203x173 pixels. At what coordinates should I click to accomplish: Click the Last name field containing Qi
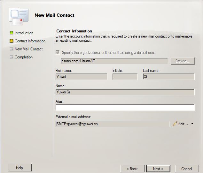(x=168, y=77)
